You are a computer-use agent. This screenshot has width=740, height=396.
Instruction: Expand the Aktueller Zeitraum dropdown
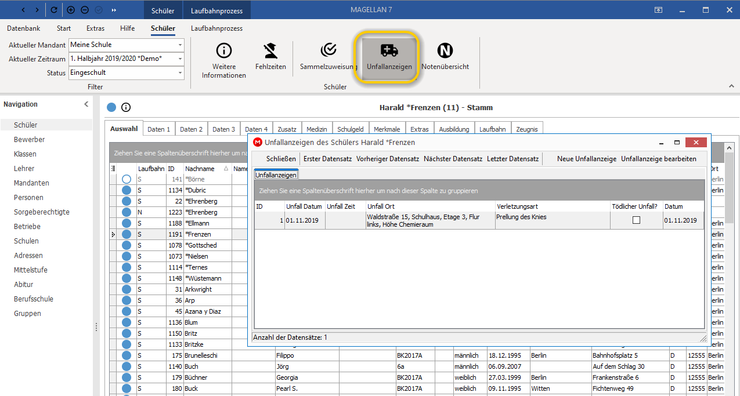(180, 59)
